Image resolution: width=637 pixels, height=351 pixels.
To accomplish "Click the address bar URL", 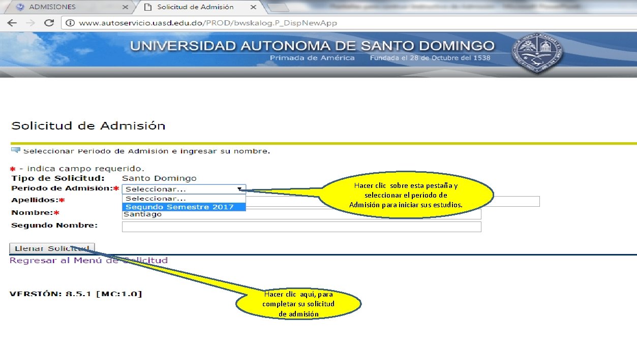I will tap(208, 23).
